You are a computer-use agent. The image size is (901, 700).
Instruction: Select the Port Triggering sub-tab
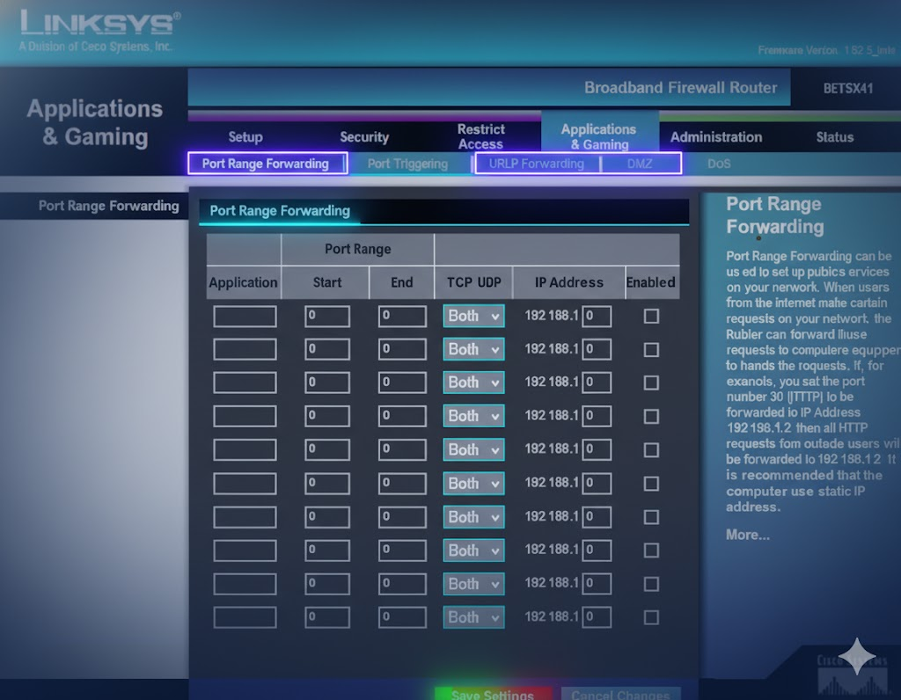pyautogui.click(x=407, y=164)
